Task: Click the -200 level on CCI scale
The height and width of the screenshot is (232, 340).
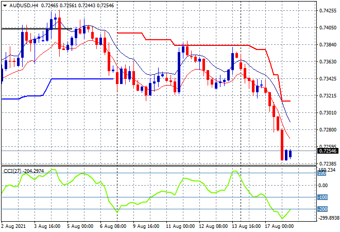Action: pos(322,209)
